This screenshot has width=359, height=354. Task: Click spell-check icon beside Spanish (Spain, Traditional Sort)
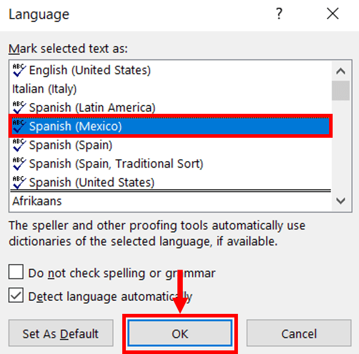19,164
